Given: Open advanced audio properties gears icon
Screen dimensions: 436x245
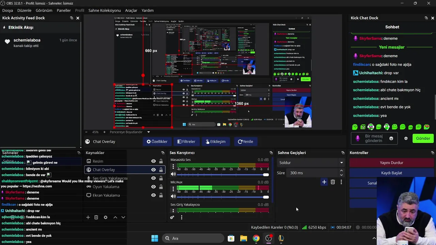Looking at the screenshot, I should [172, 217].
